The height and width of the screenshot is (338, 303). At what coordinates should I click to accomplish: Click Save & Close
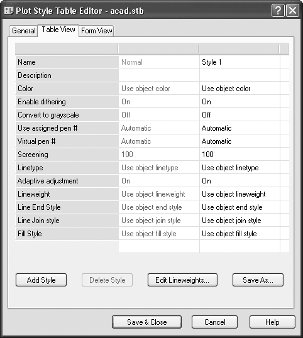pyautogui.click(x=147, y=322)
